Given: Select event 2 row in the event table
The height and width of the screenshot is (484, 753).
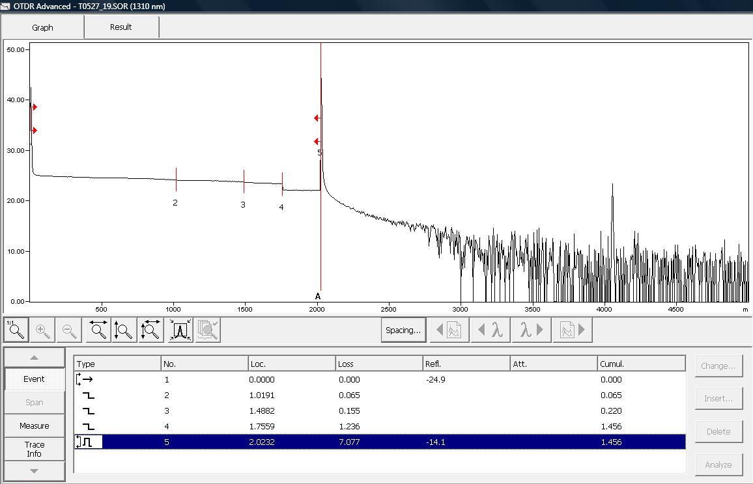Looking at the screenshot, I should coord(379,395).
